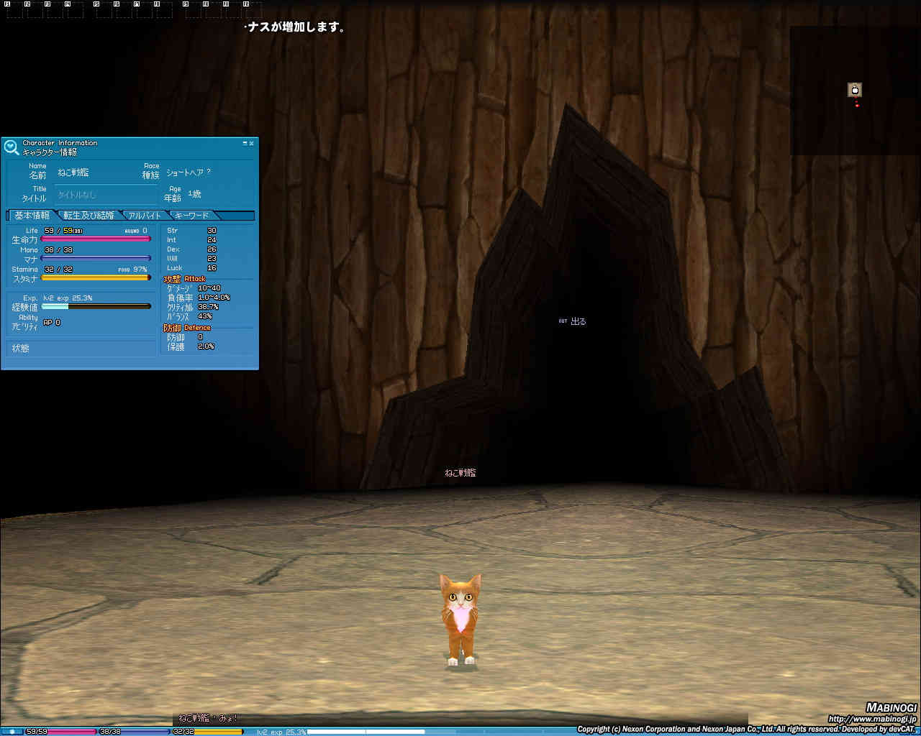Open the アルバイト tab
This screenshot has height=736, width=921.
pos(145,216)
